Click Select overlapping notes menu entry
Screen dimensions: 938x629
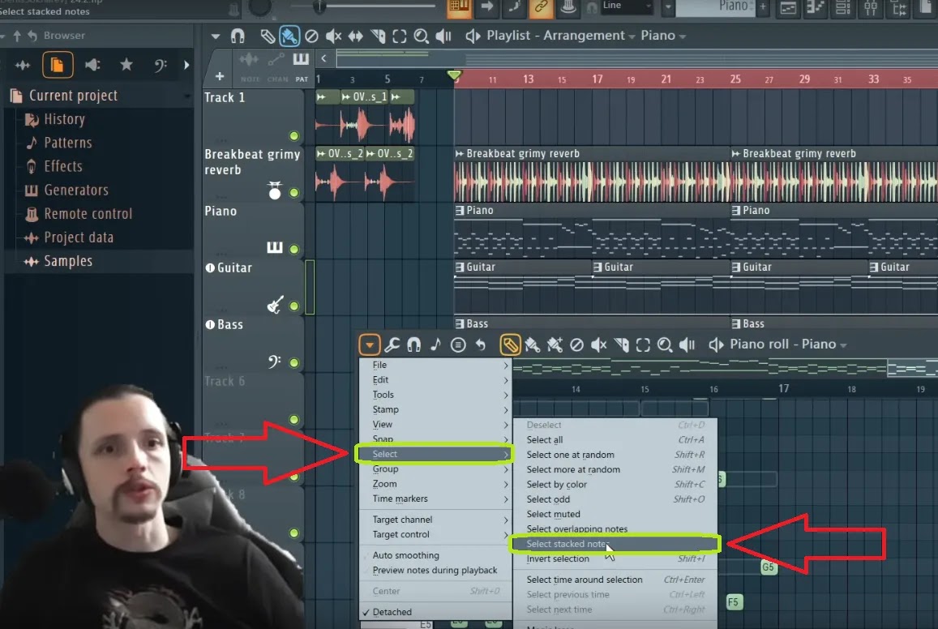[x=615, y=528]
